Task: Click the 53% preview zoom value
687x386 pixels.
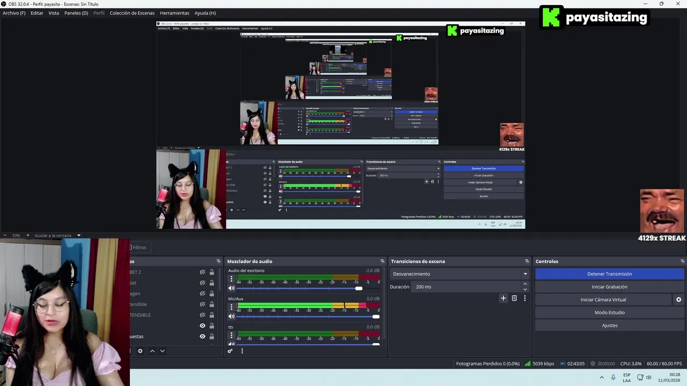Action: coord(16,235)
